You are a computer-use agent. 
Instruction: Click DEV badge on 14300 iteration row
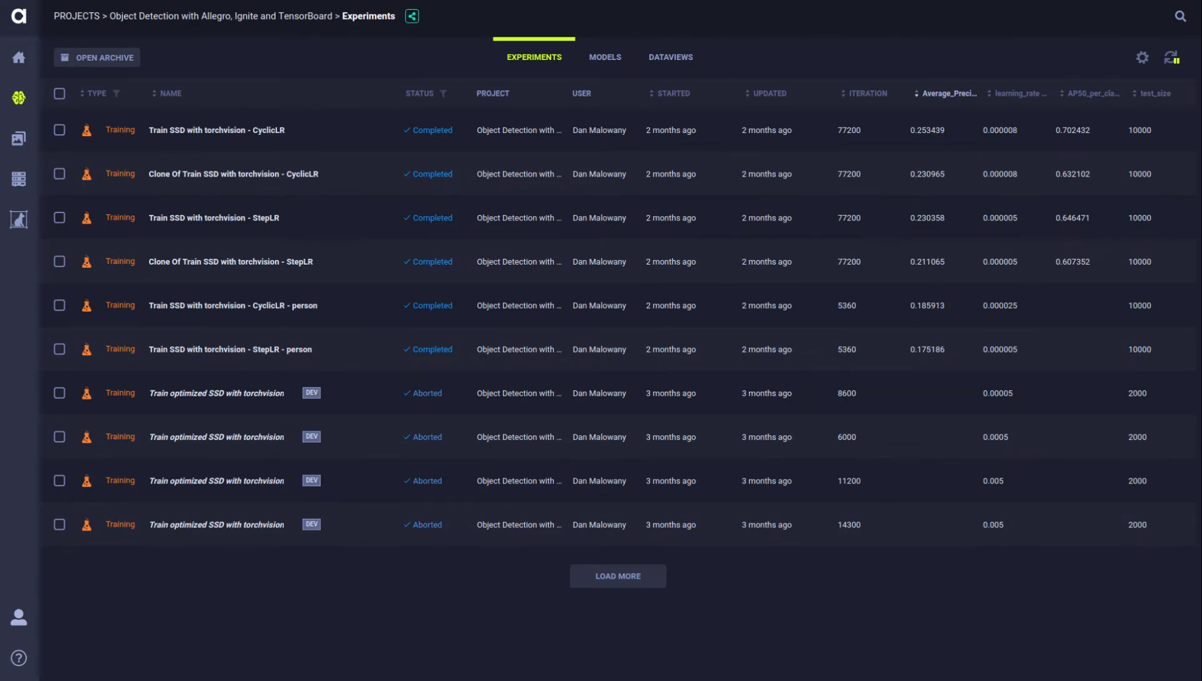[x=311, y=524]
